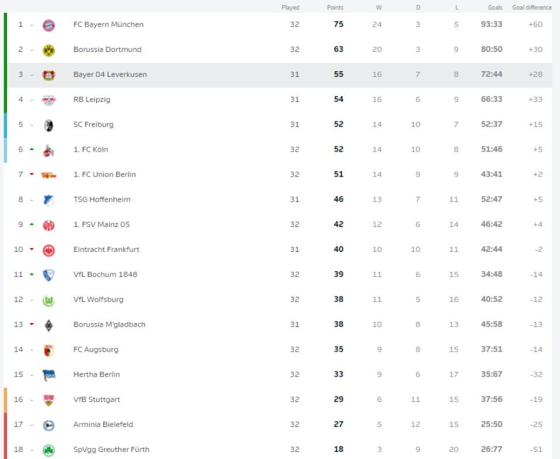Click the FC Bayern München club crest
The width and height of the screenshot is (560, 459).
tap(49, 24)
